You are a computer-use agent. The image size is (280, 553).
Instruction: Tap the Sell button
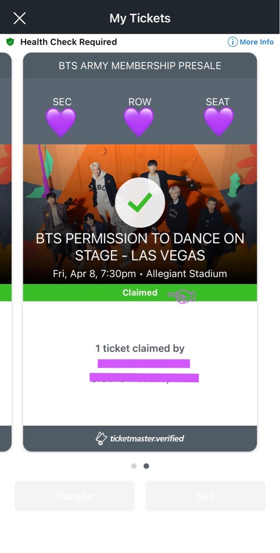point(205,496)
